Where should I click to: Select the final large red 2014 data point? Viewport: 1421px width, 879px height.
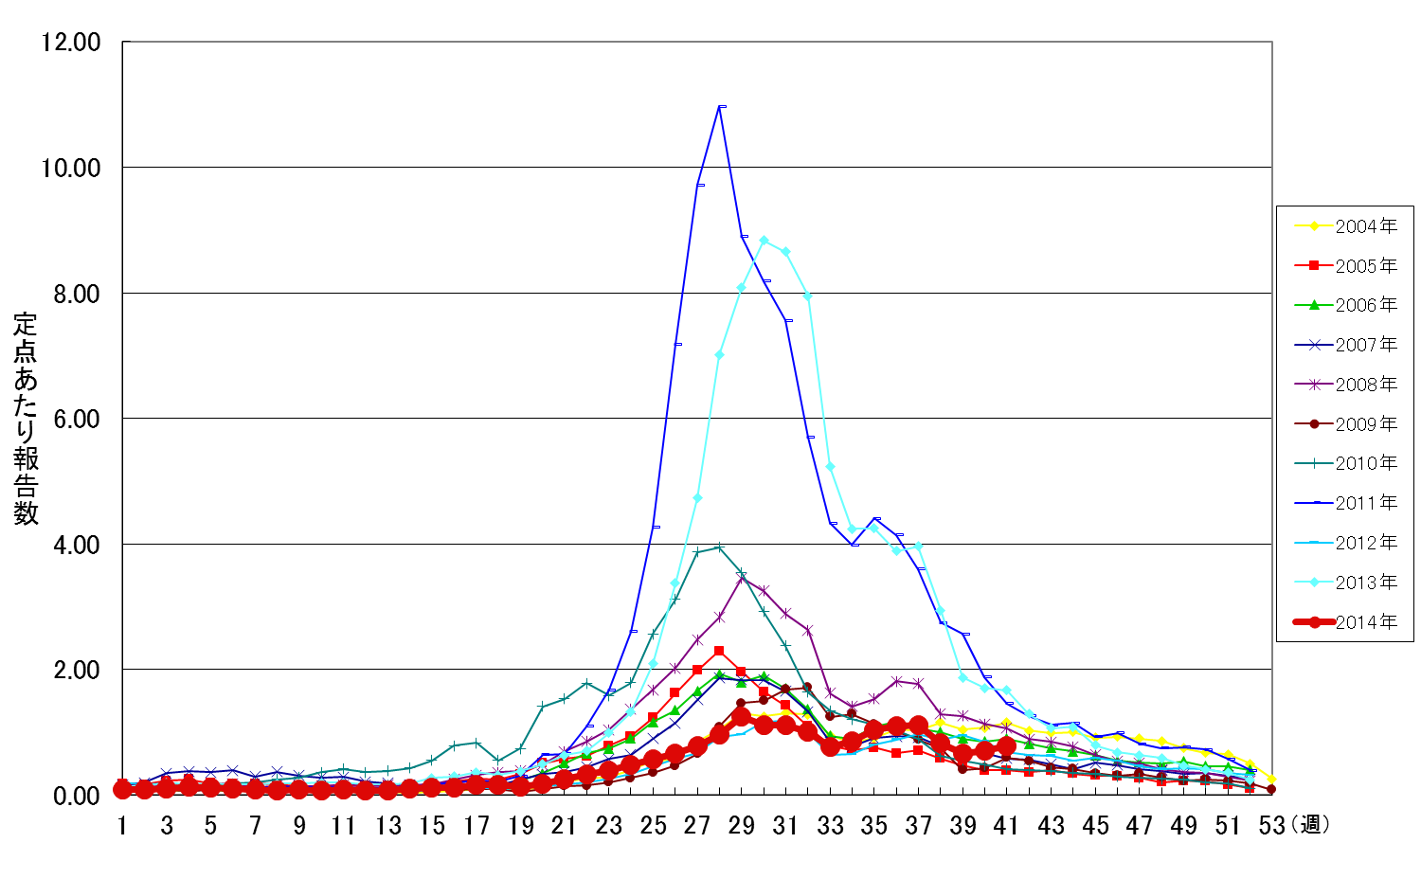[1006, 748]
